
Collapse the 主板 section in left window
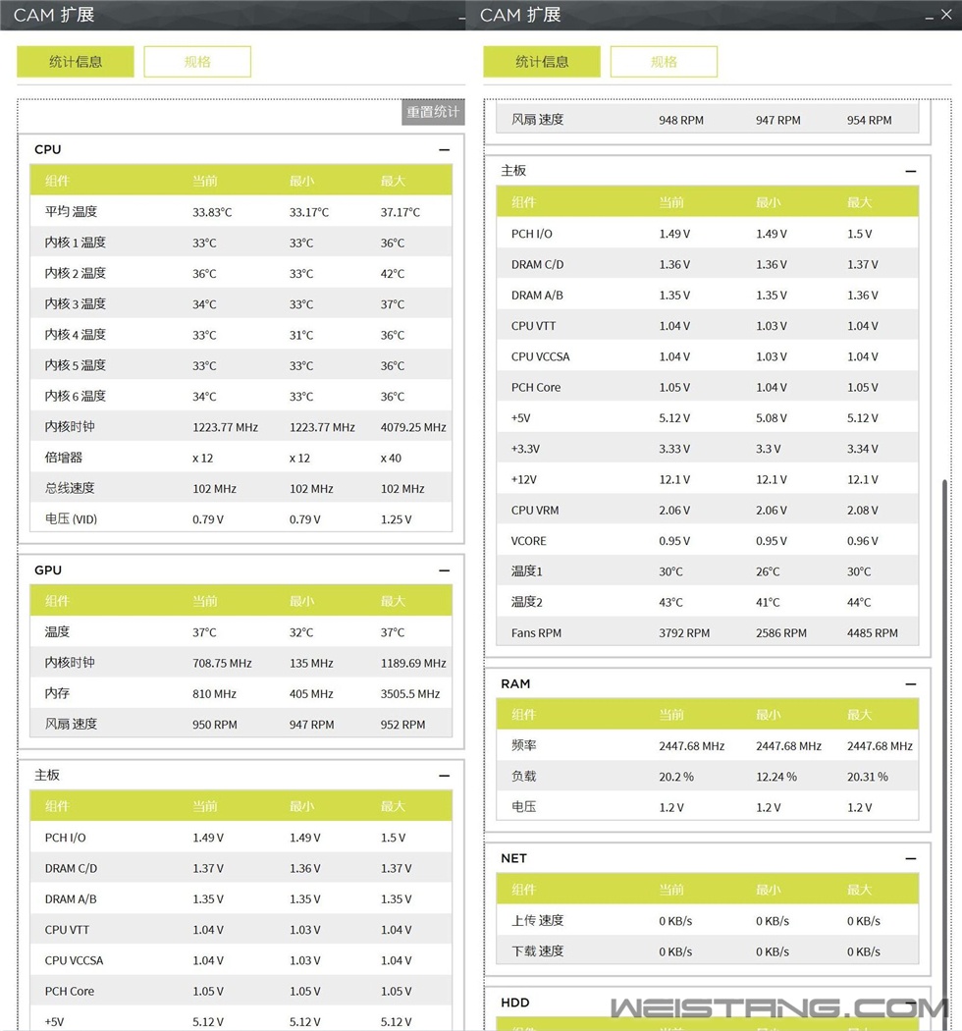point(444,776)
